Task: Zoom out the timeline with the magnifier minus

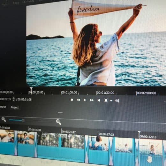Action: click(x=4, y=119)
